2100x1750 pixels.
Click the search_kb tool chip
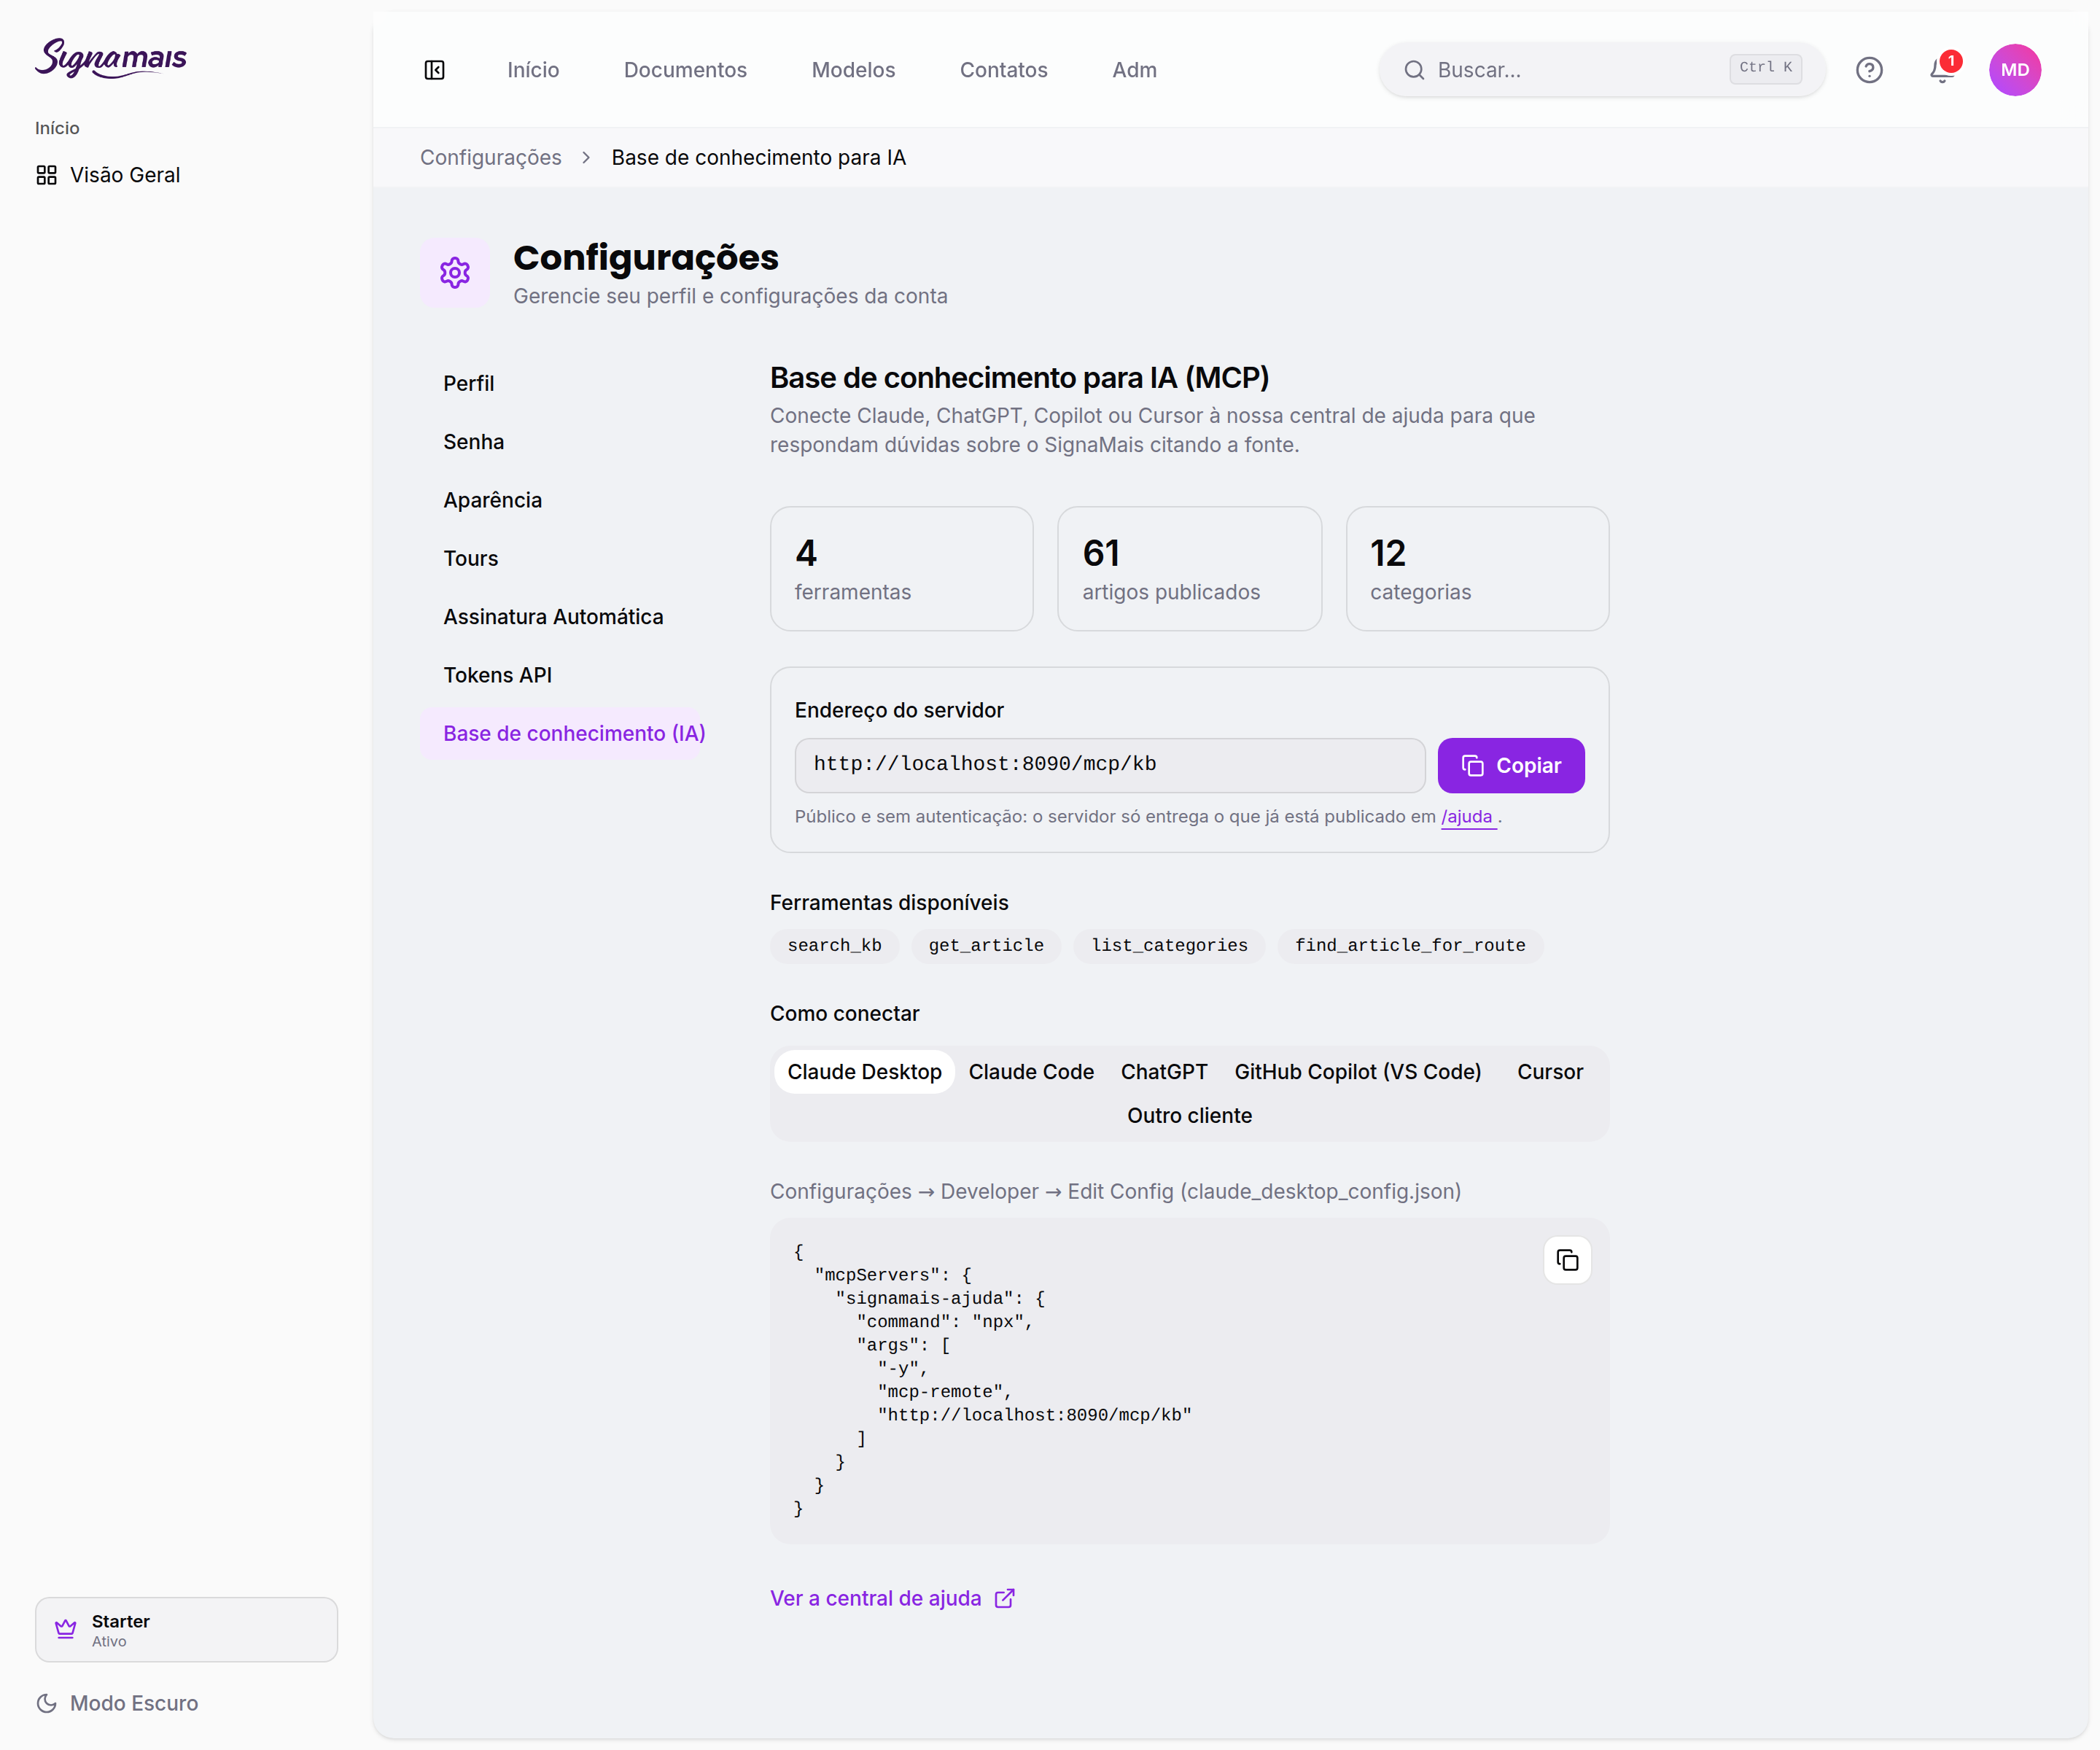click(835, 946)
